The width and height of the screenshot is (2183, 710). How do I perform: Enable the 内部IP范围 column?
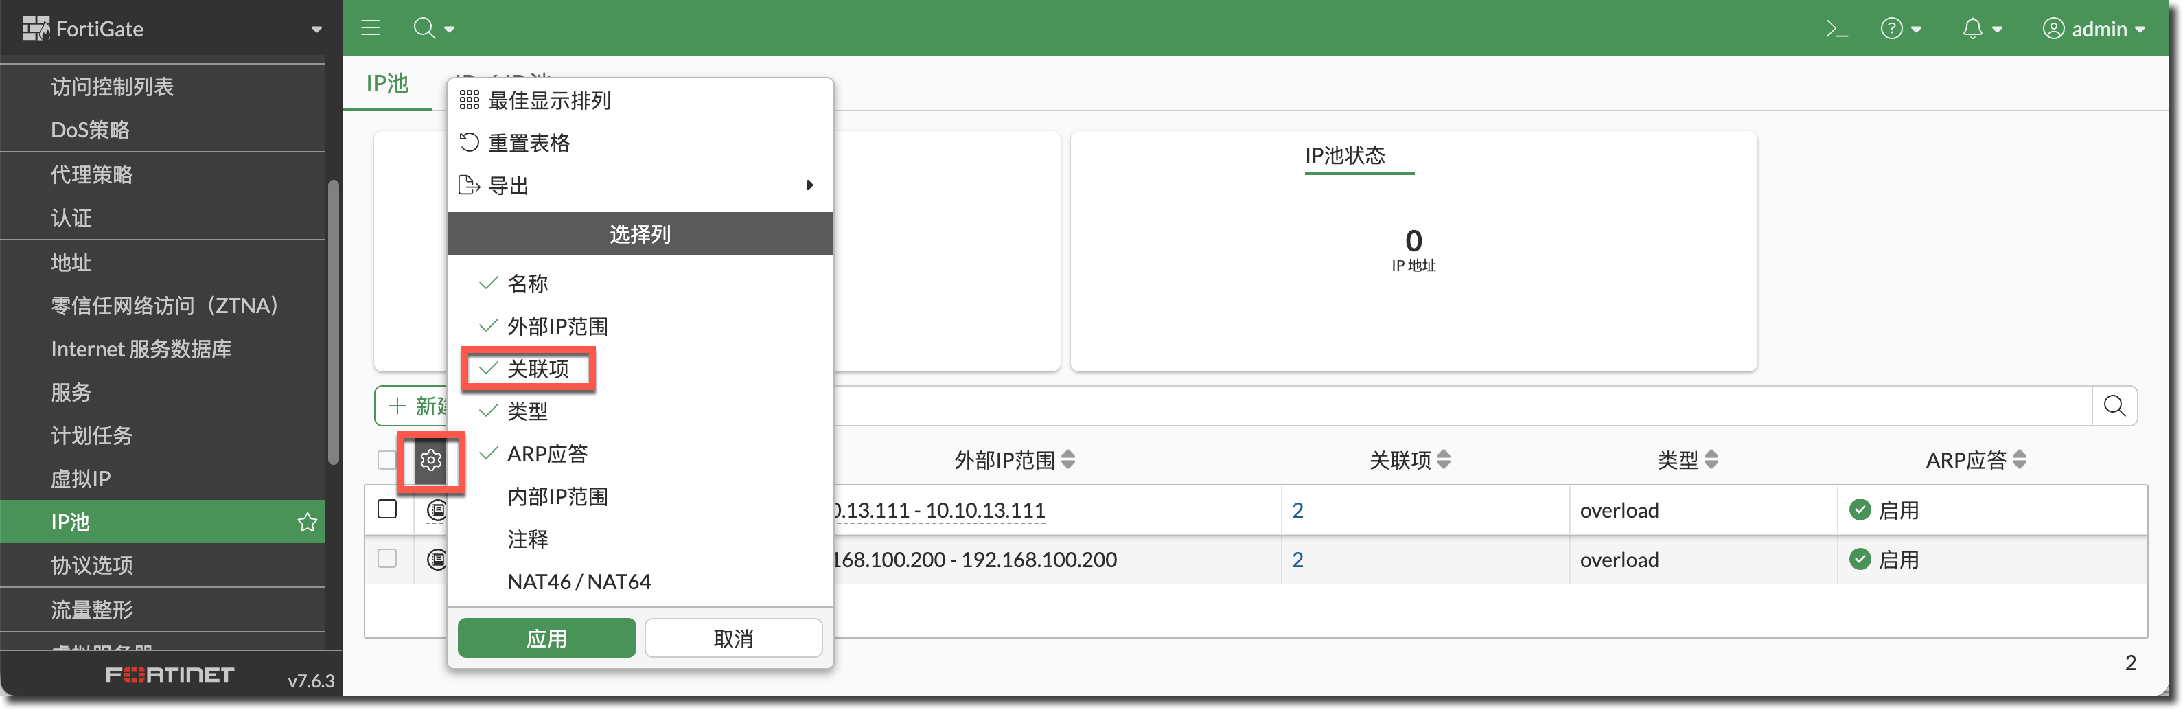[557, 496]
